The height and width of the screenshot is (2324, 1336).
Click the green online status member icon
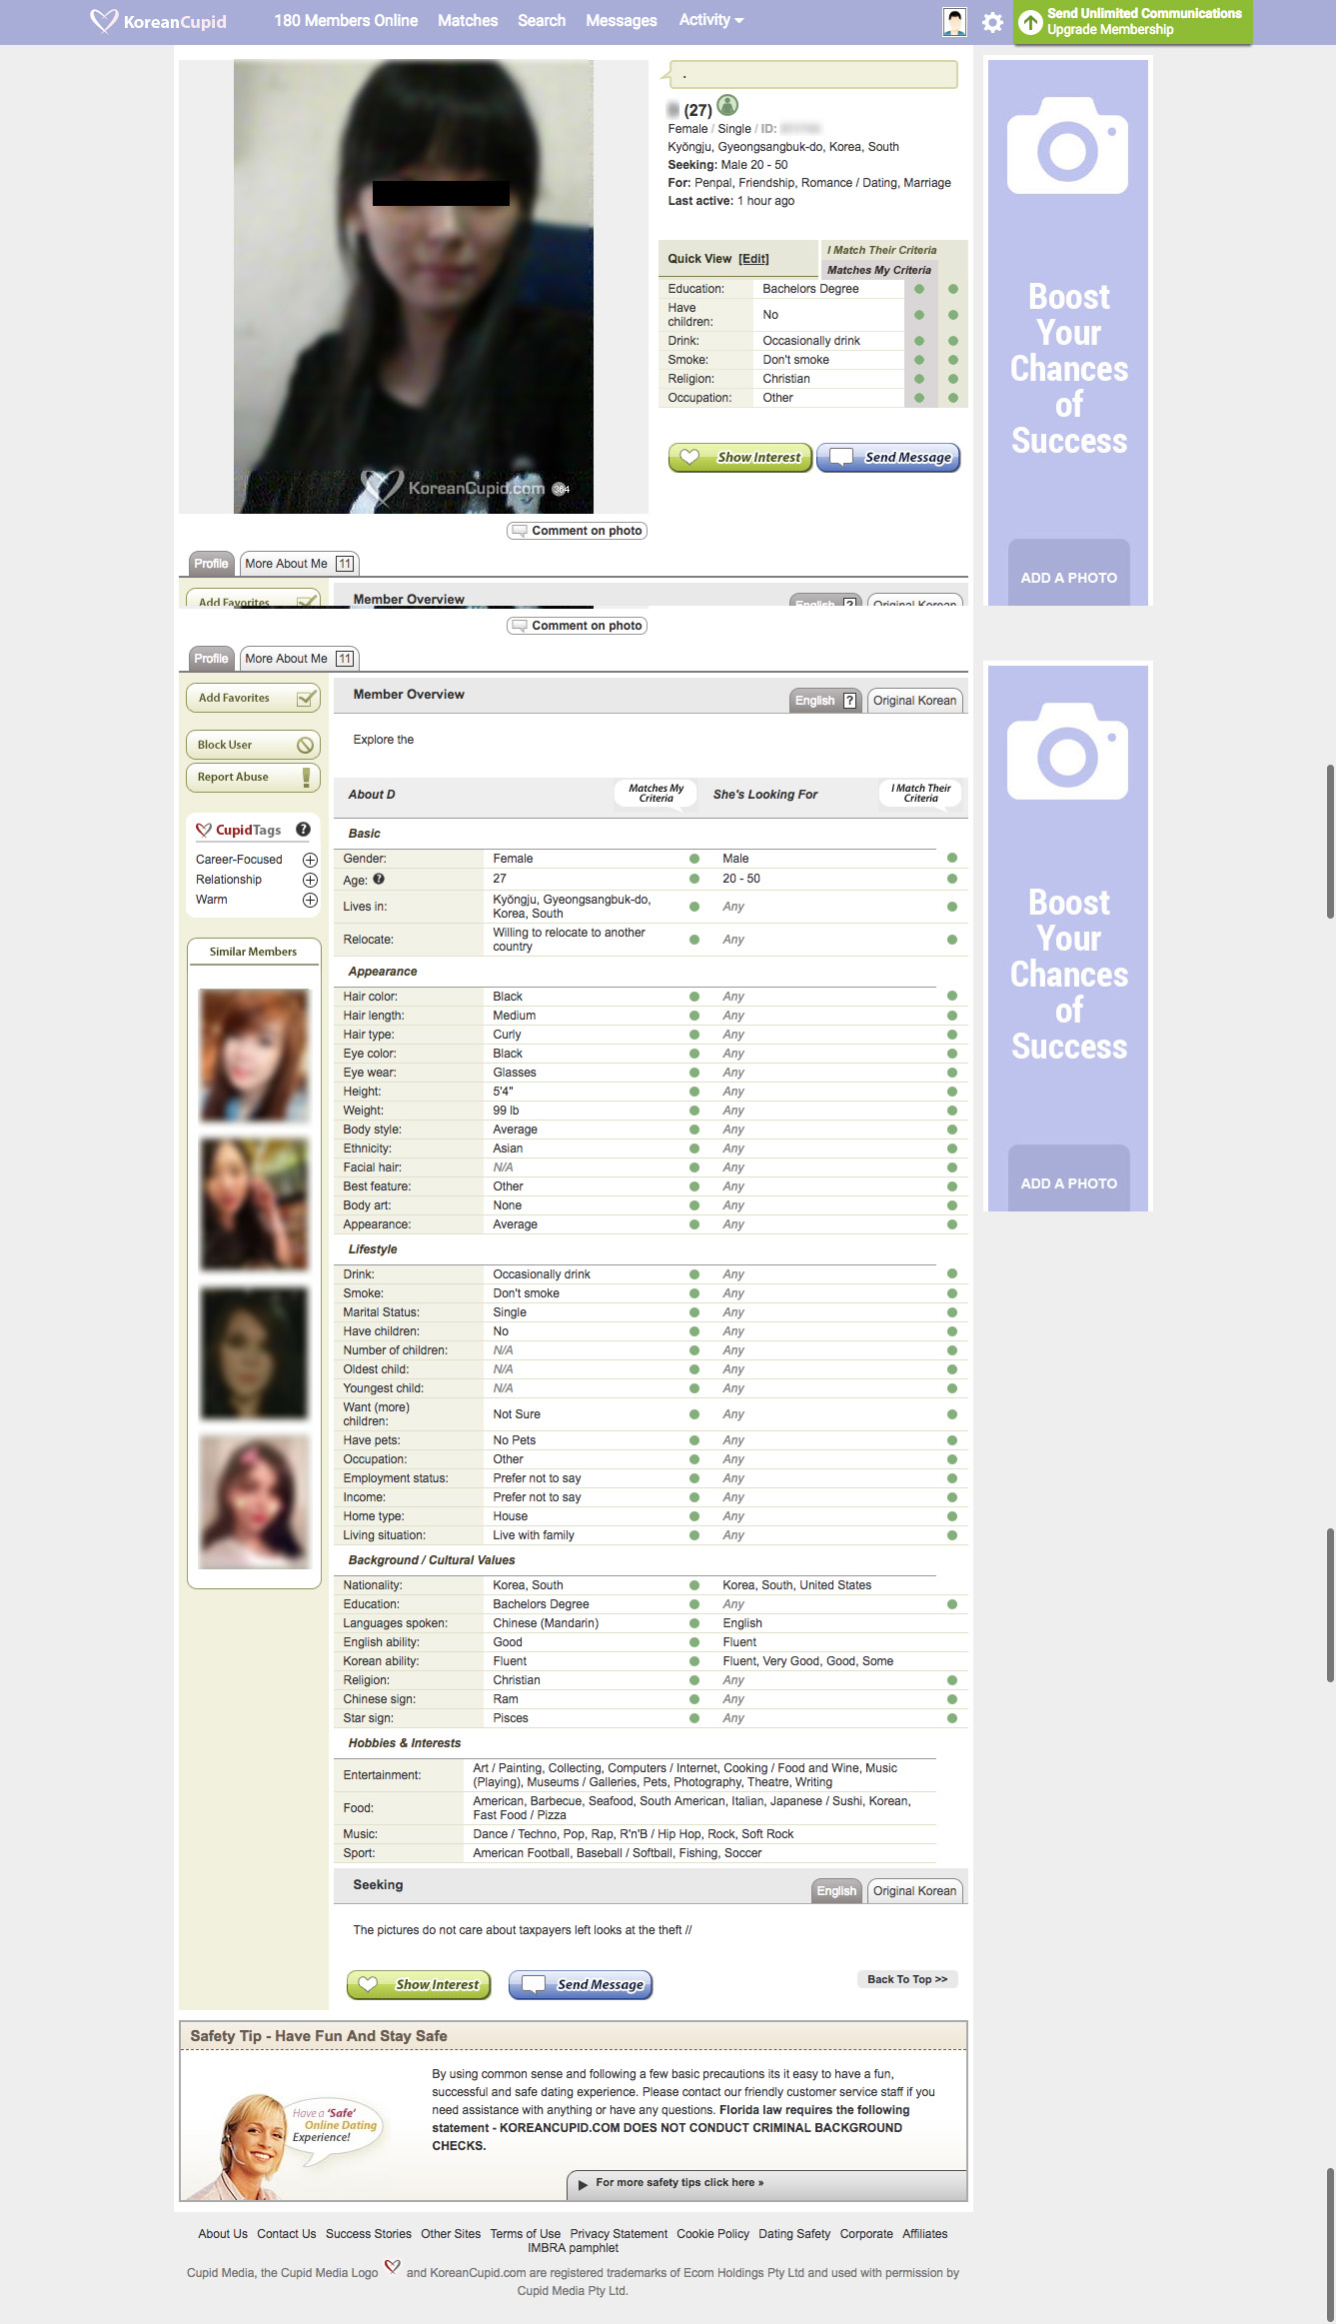click(727, 105)
